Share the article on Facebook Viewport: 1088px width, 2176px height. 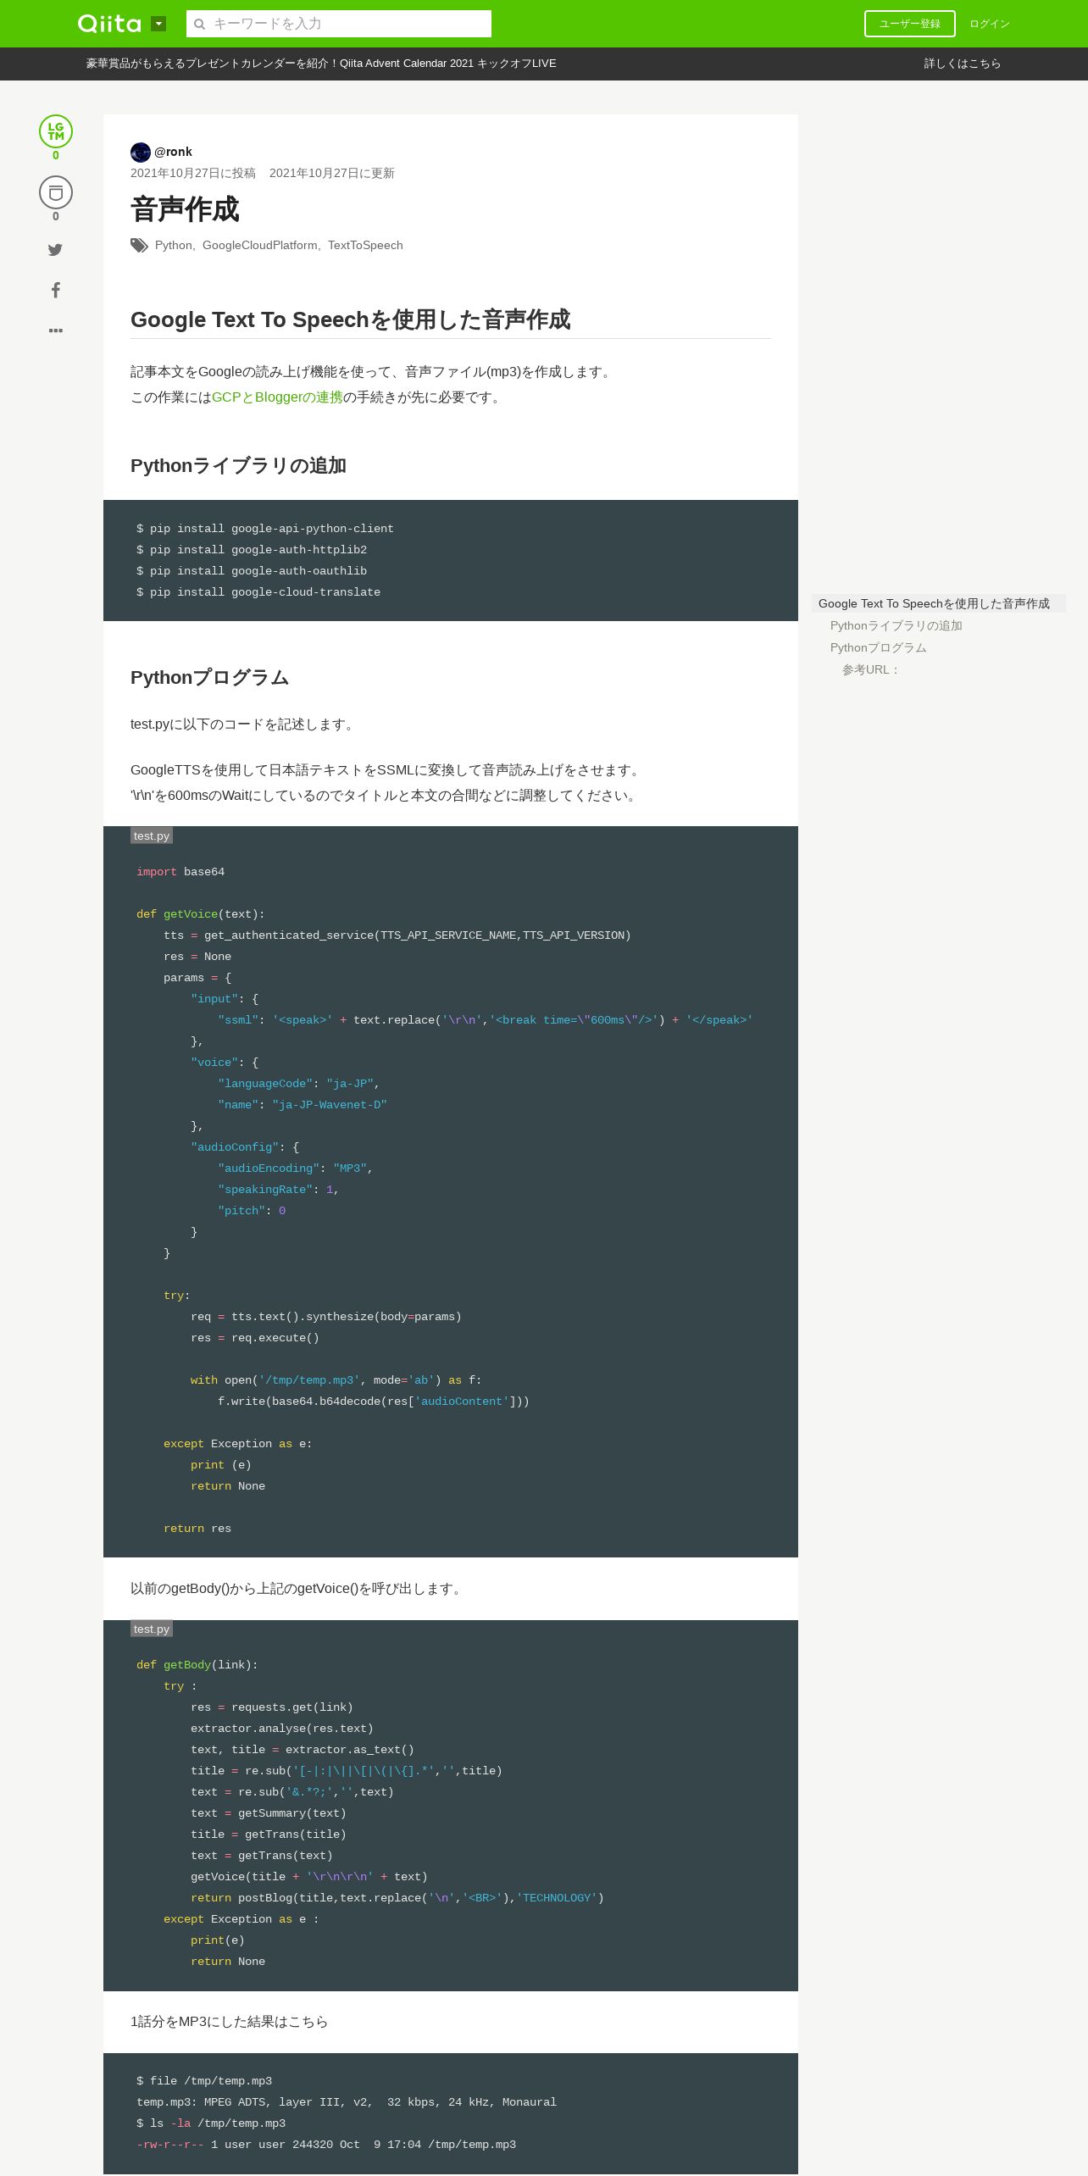[56, 290]
